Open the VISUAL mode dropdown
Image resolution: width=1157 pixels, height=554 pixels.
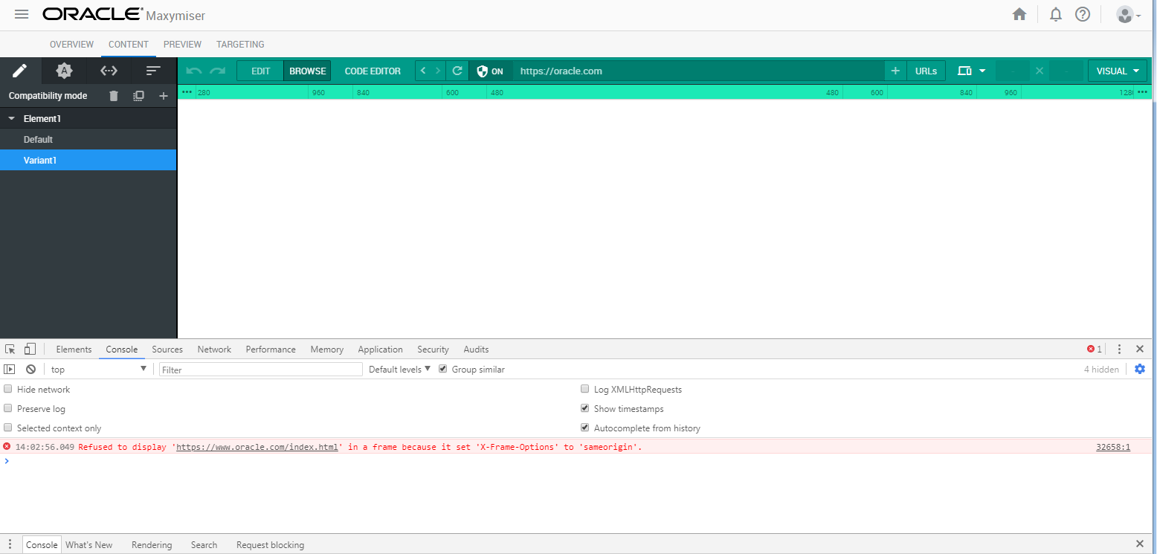(1118, 71)
